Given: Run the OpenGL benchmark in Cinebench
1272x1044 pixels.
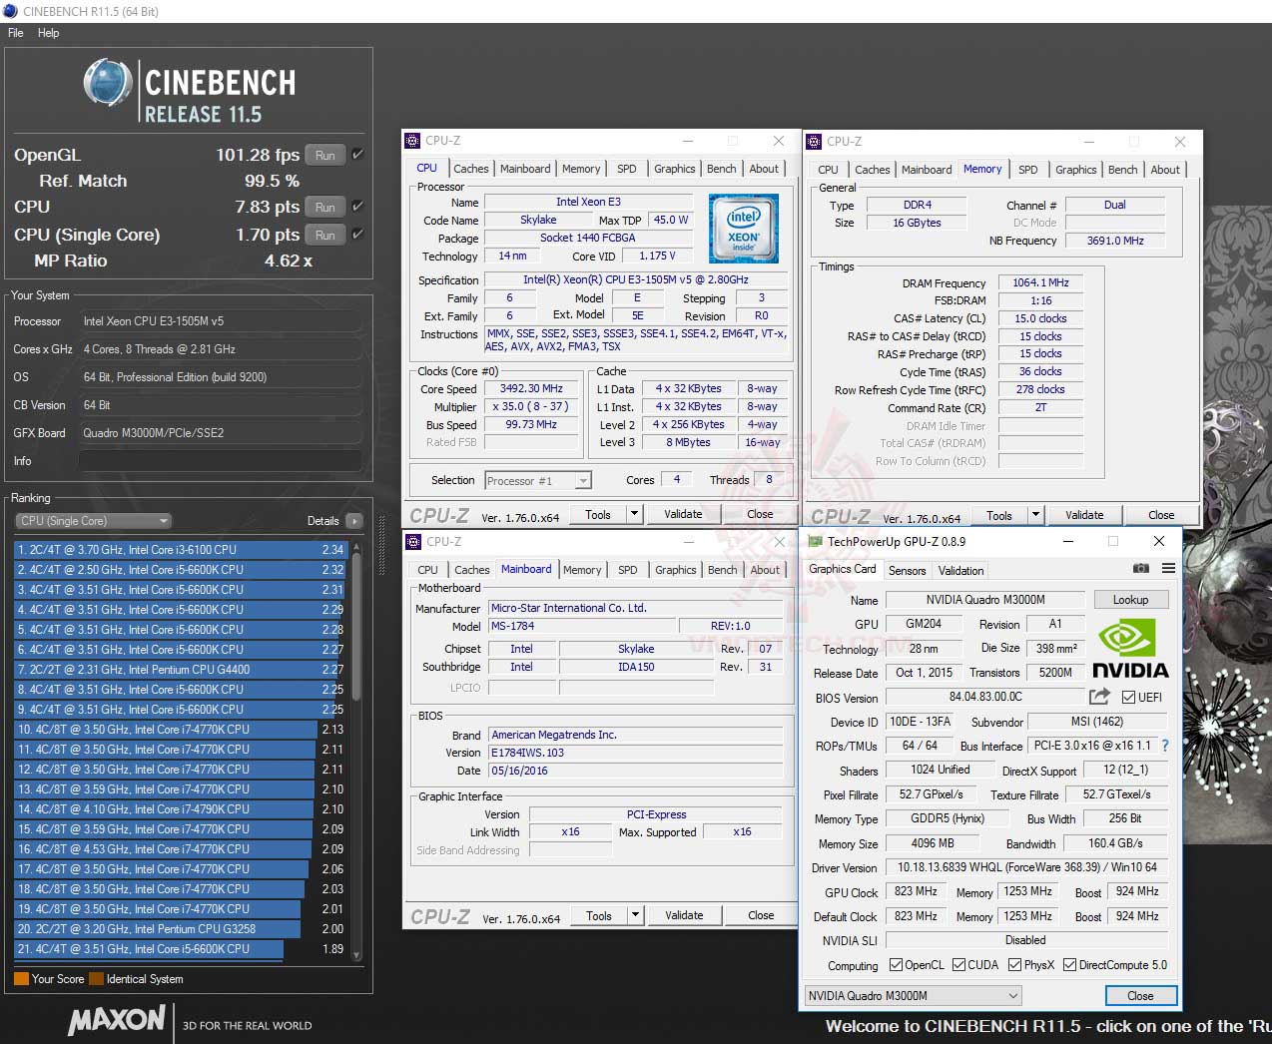Looking at the screenshot, I should click(324, 155).
